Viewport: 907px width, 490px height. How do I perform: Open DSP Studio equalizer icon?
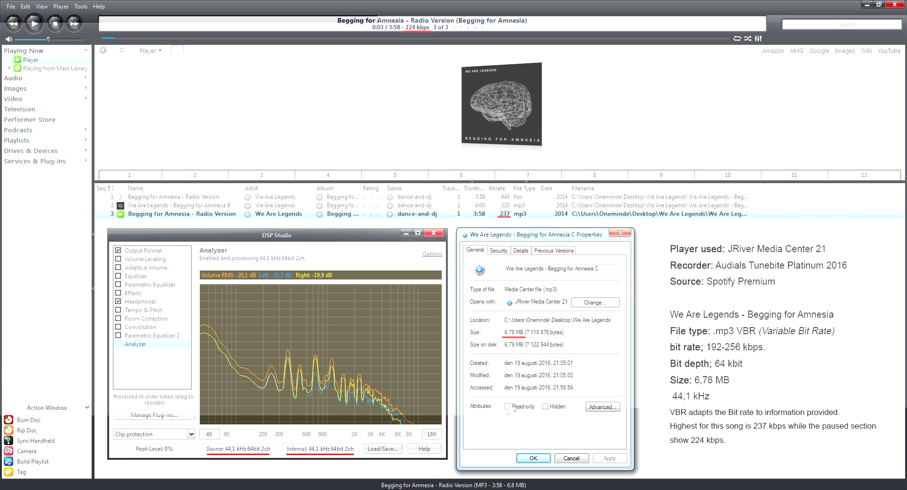point(758,39)
